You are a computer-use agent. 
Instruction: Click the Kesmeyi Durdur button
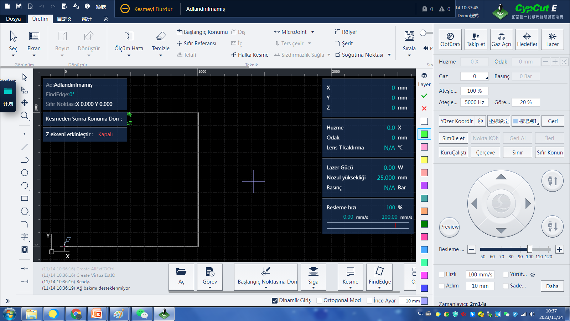[146, 9]
